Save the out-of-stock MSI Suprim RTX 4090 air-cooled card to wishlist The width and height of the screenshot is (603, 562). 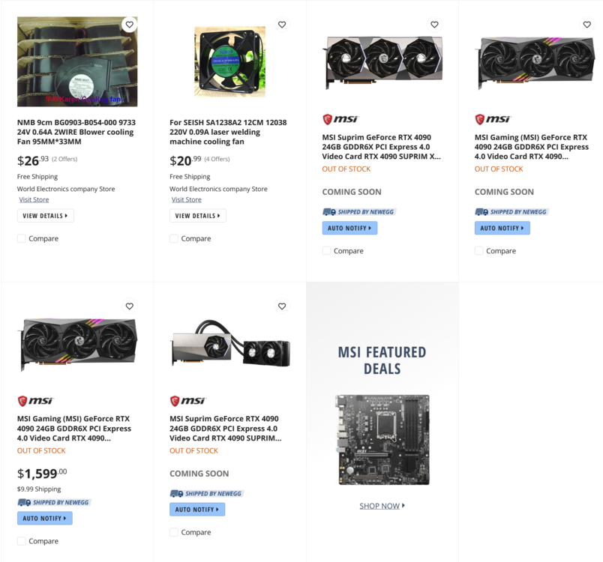[434, 25]
